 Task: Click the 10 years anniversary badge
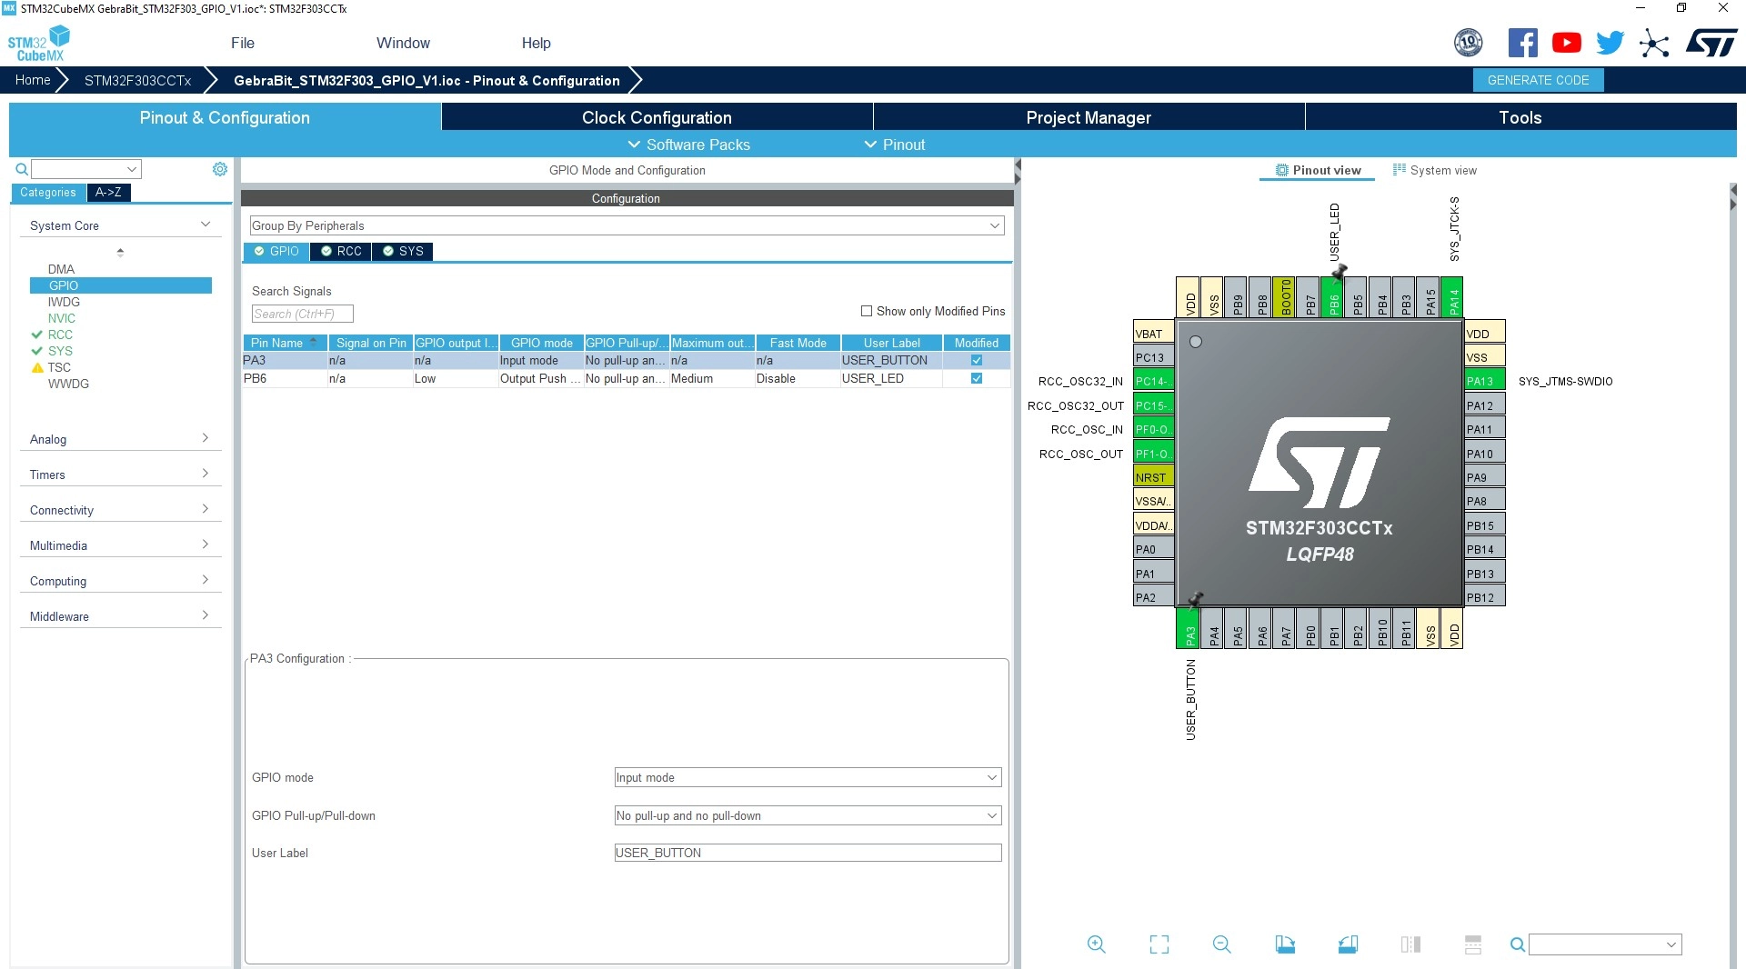pyautogui.click(x=1469, y=43)
